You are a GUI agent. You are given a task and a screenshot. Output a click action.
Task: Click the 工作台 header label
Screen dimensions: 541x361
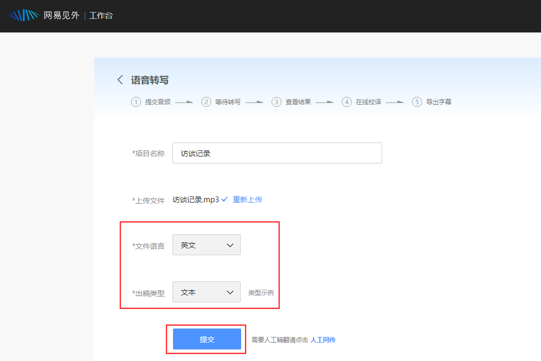101,16
